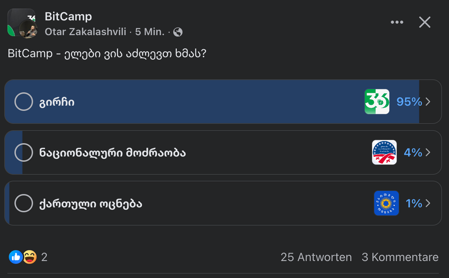Select the radio button for გირჩი
Image resolution: width=449 pixels, height=278 pixels.
click(24, 102)
